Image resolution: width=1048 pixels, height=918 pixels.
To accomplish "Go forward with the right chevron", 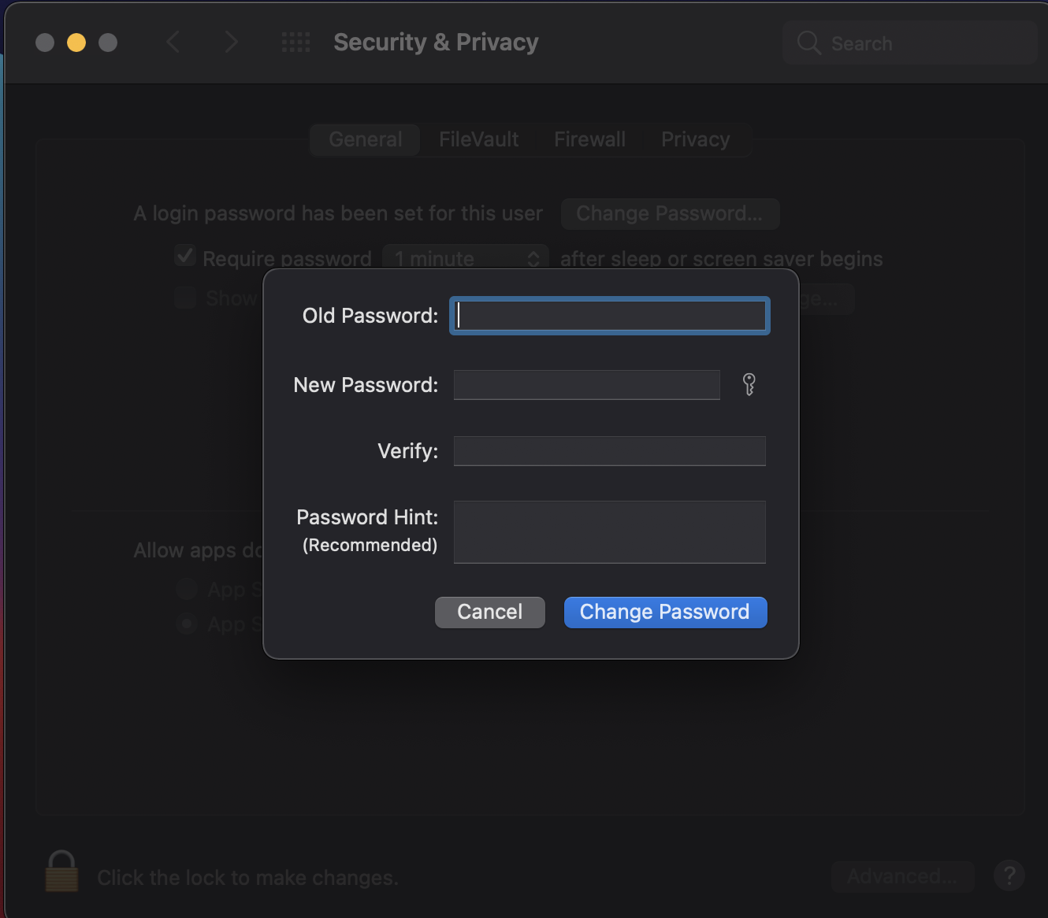I will [x=231, y=42].
